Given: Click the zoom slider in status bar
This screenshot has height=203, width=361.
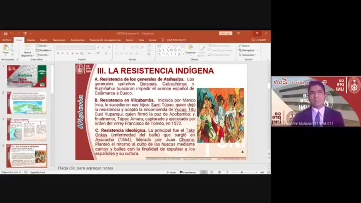Looking at the screenshot, I should (x=245, y=172).
